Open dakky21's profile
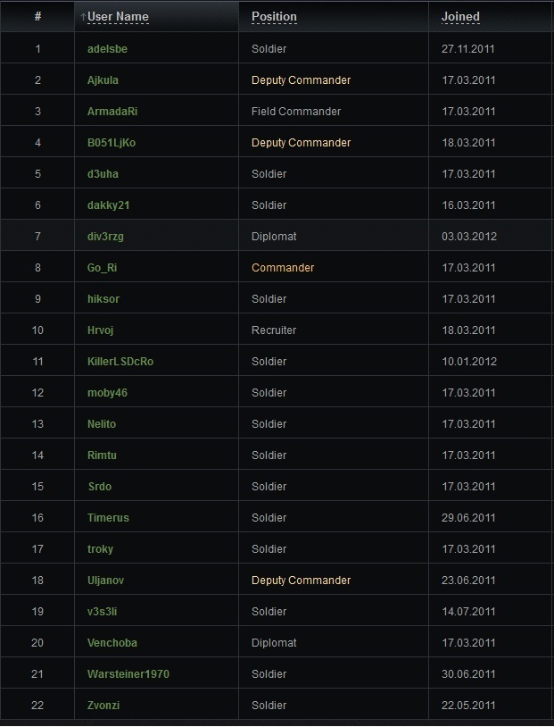The width and height of the screenshot is (554, 727). click(108, 205)
